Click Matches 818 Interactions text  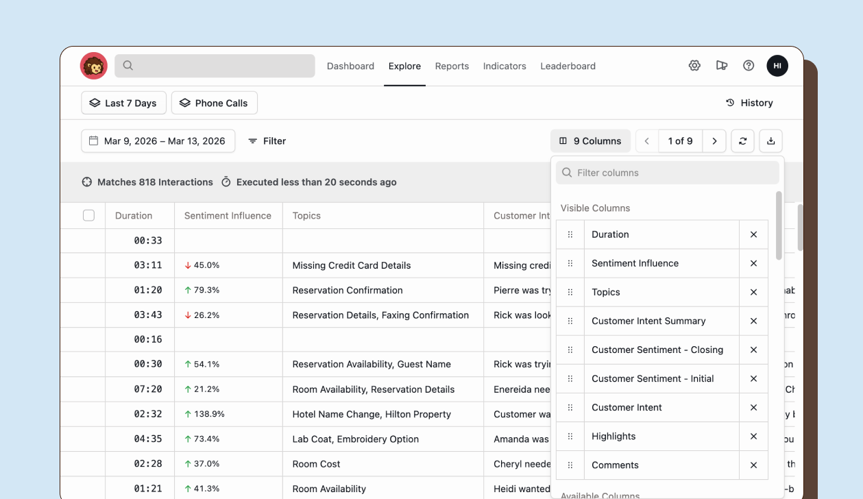click(x=155, y=182)
